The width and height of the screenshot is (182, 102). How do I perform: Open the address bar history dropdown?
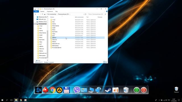[x=84, y=14]
